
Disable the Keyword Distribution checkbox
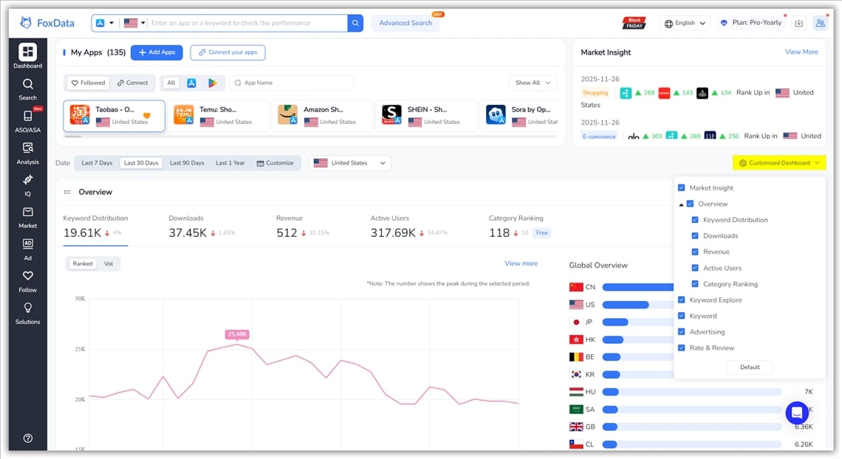click(x=694, y=220)
